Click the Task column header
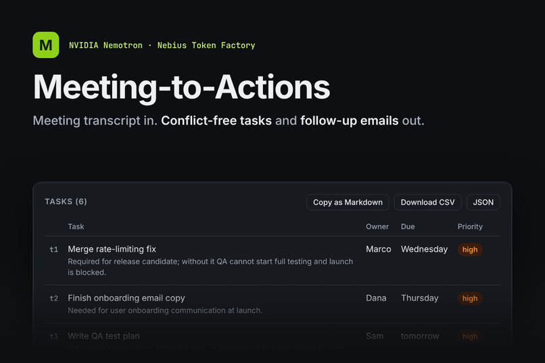 (x=76, y=226)
